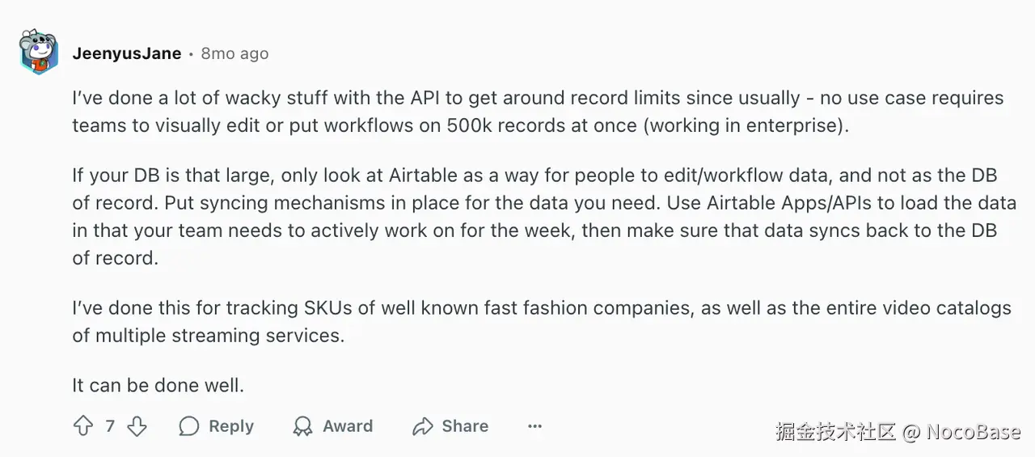The height and width of the screenshot is (457, 1035).
Task: Click the paragraph starting 'I've done a lot'
Action: tap(538, 112)
